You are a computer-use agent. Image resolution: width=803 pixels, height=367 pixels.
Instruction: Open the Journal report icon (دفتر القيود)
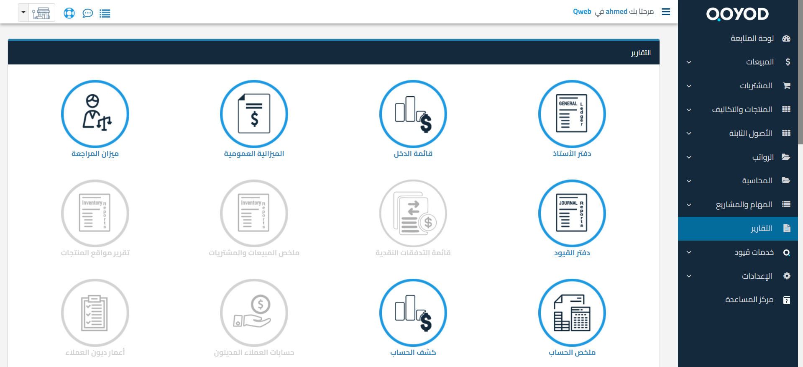coord(572,213)
